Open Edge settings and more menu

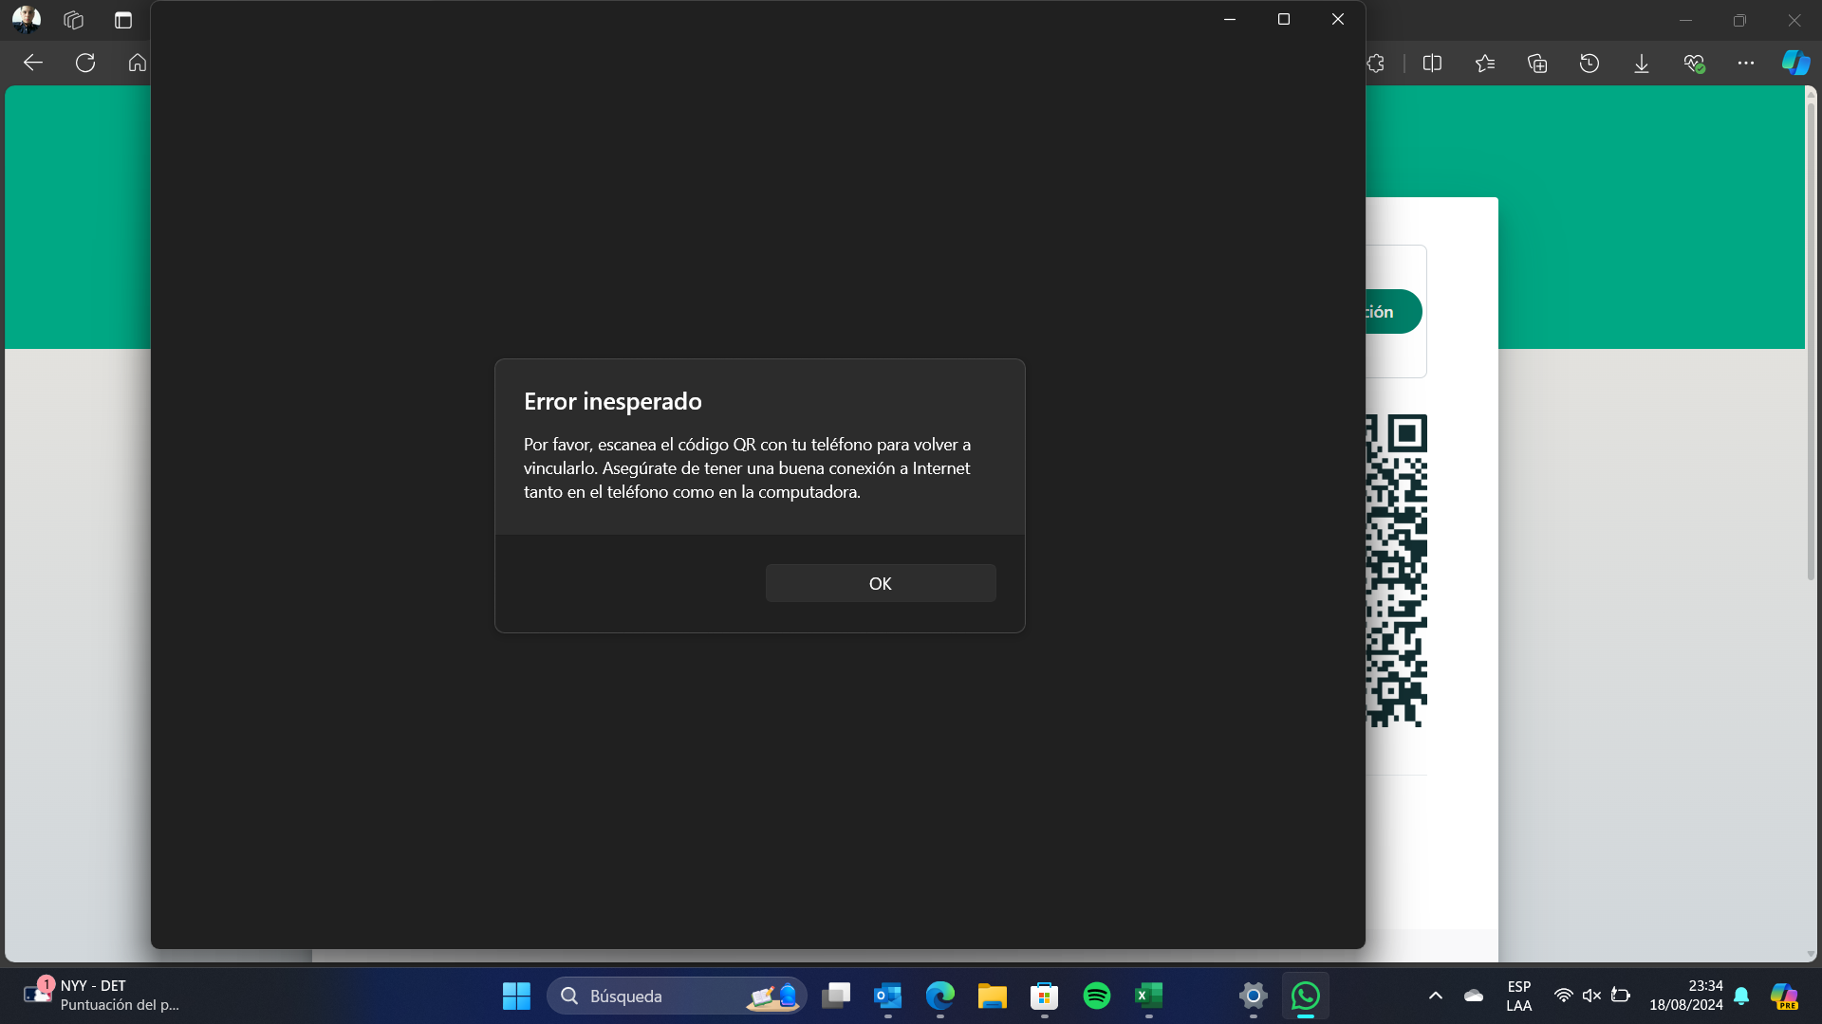(x=1746, y=63)
